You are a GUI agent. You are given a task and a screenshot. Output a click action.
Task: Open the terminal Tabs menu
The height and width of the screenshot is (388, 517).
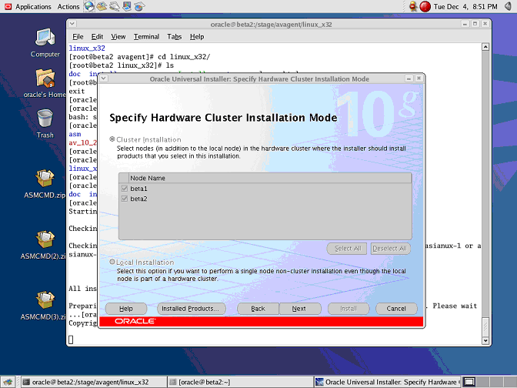174,37
